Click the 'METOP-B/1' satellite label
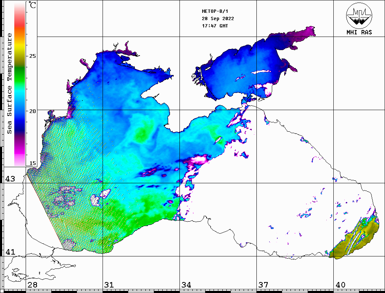This screenshot has height=293, width=385. tap(215, 11)
